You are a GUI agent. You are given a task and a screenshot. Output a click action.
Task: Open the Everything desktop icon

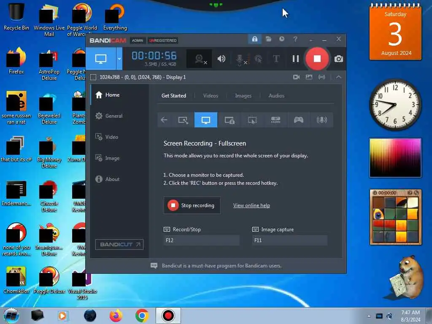(x=115, y=16)
